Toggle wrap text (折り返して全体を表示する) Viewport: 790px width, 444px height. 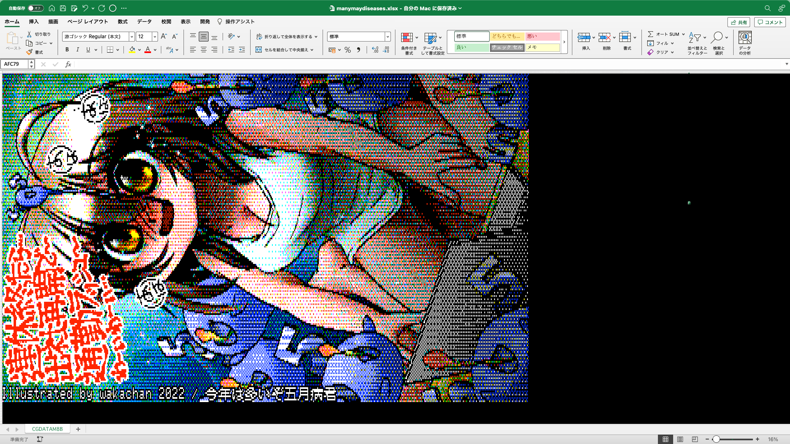tap(287, 37)
